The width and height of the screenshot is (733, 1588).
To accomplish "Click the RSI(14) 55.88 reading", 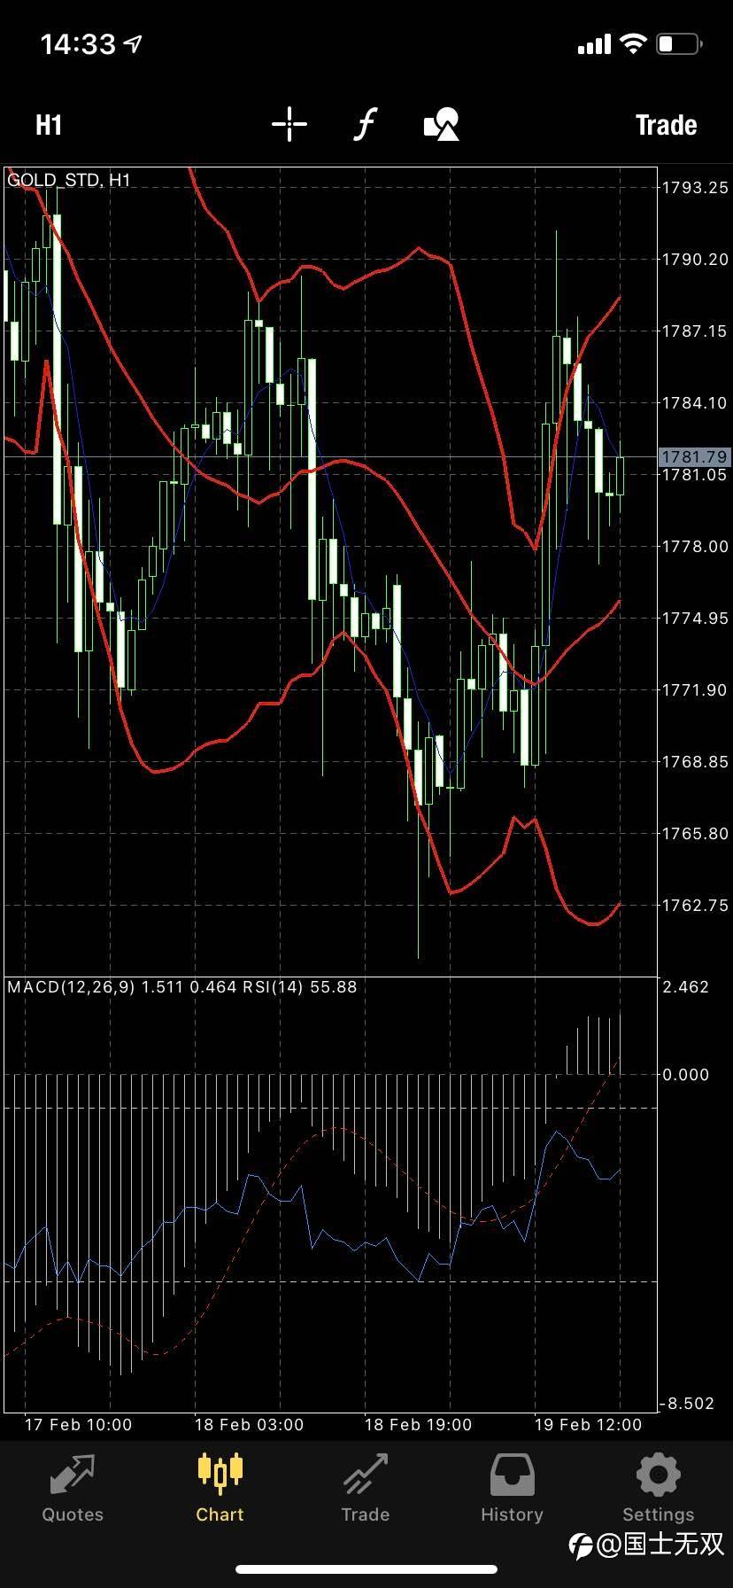I will pos(299,987).
